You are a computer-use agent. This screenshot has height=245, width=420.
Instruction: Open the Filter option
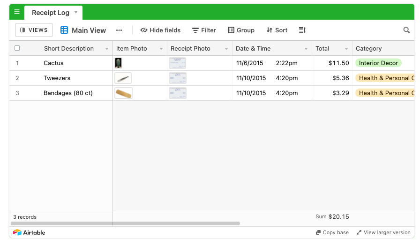pyautogui.click(x=204, y=30)
